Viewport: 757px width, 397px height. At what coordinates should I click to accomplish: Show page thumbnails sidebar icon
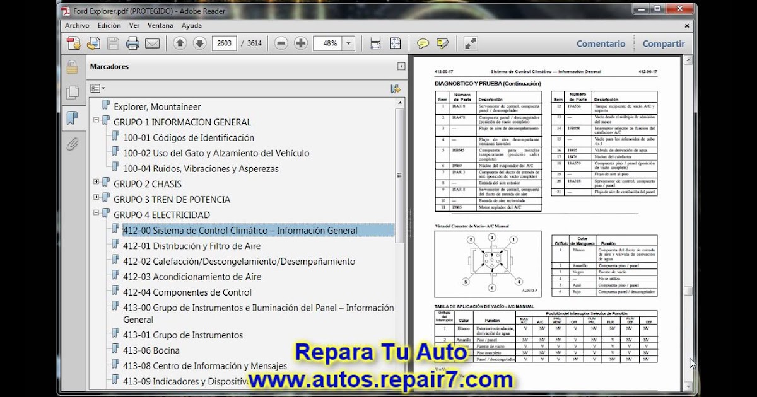72,93
